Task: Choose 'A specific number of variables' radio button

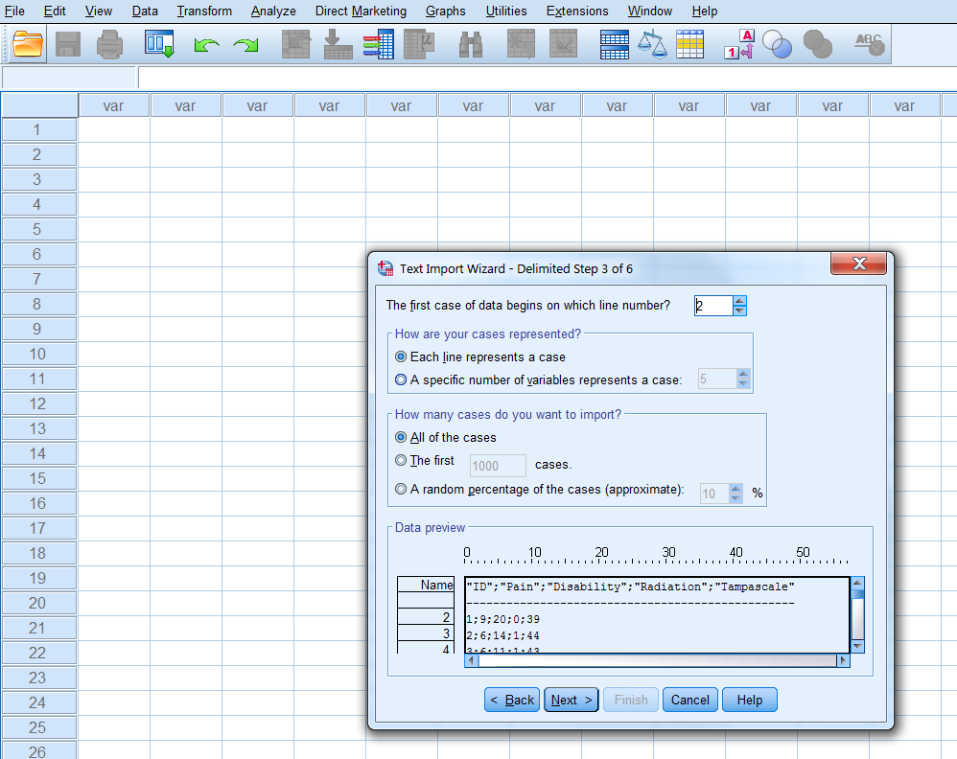Action: coord(401,379)
